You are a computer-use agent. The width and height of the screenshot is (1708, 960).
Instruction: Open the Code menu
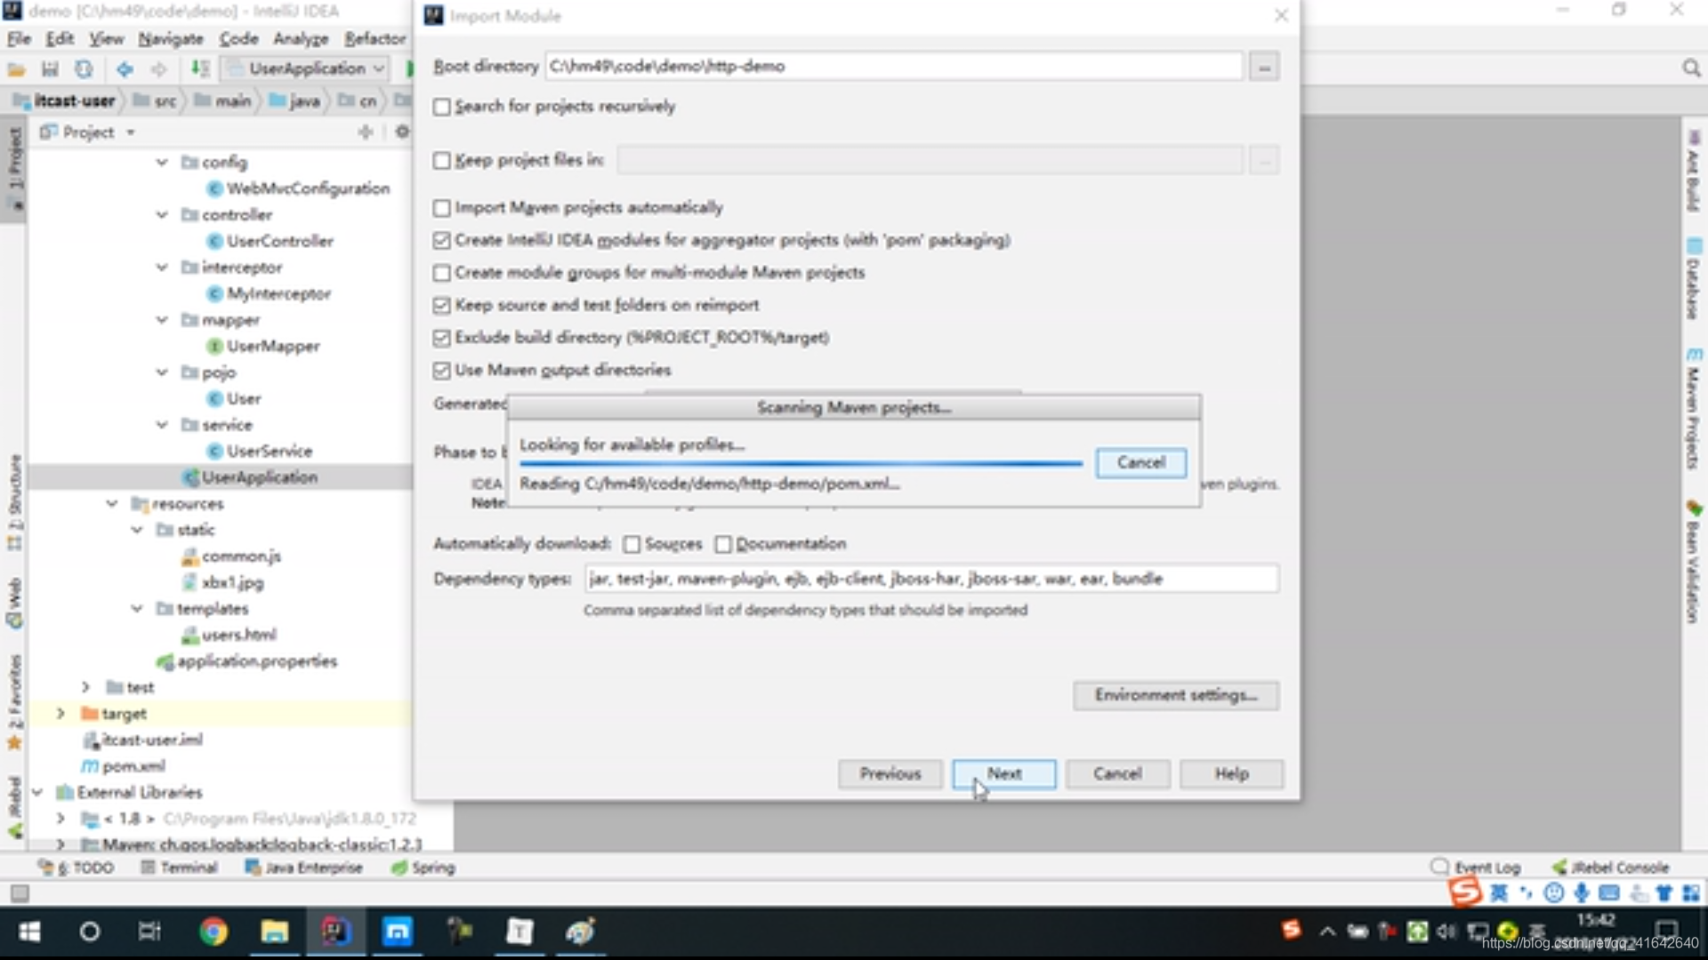(x=238, y=38)
